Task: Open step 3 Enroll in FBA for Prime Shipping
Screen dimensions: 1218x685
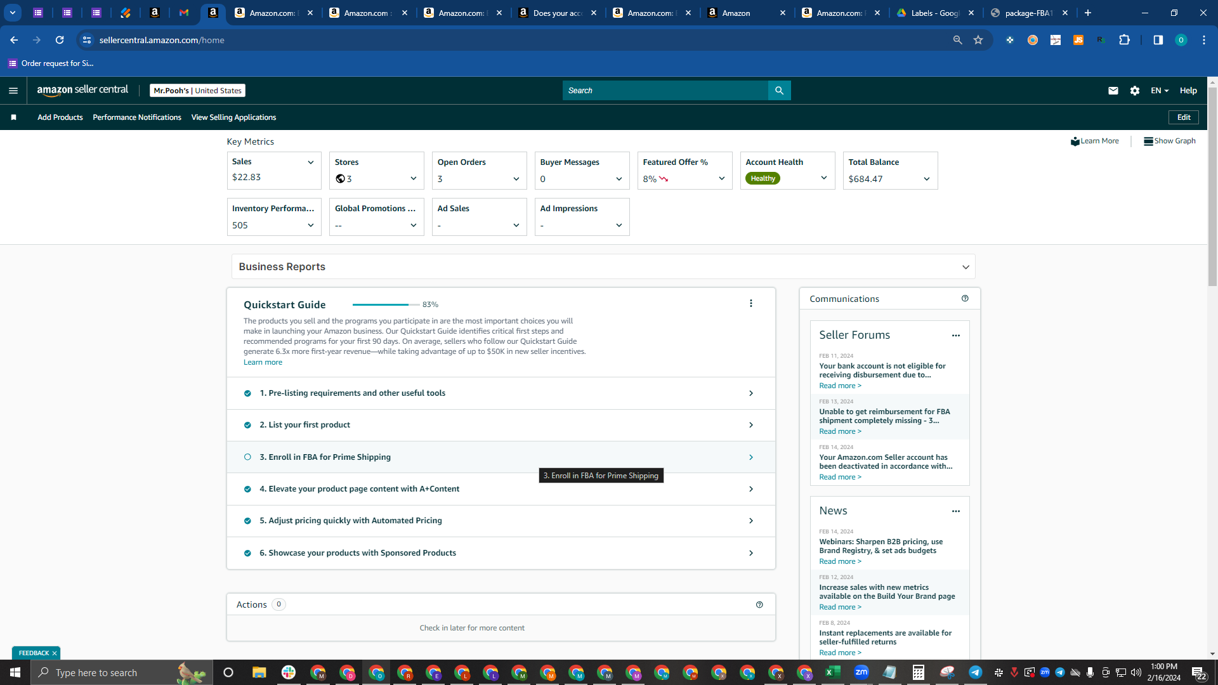Action: pos(501,457)
